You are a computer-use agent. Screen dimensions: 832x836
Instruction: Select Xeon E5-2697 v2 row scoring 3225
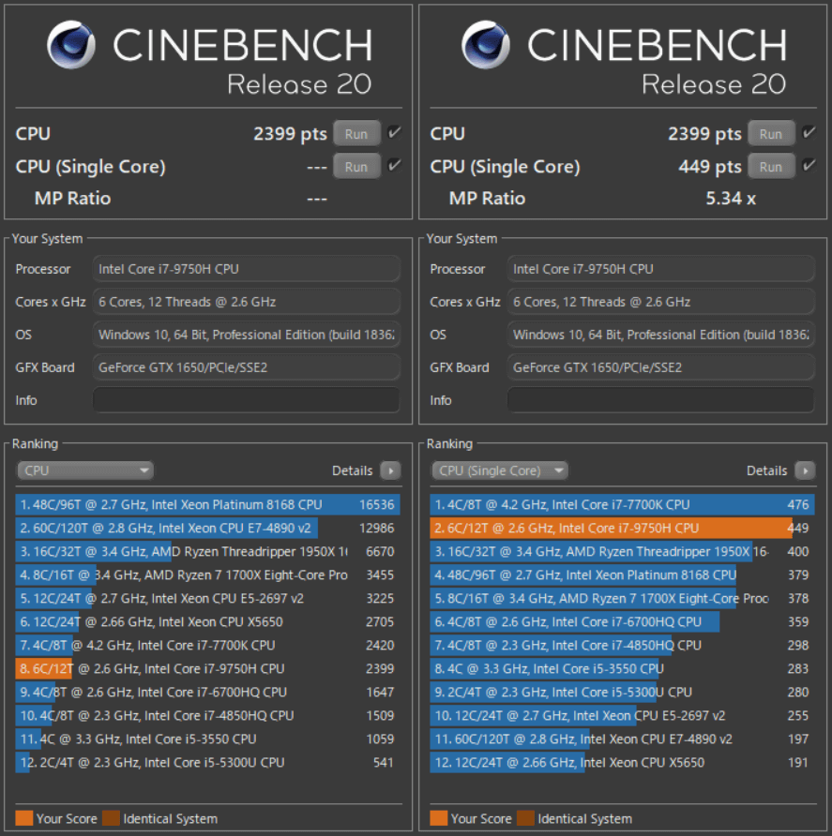pos(207,599)
